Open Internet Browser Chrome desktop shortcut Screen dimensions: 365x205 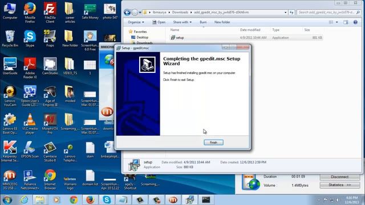click(x=50, y=180)
